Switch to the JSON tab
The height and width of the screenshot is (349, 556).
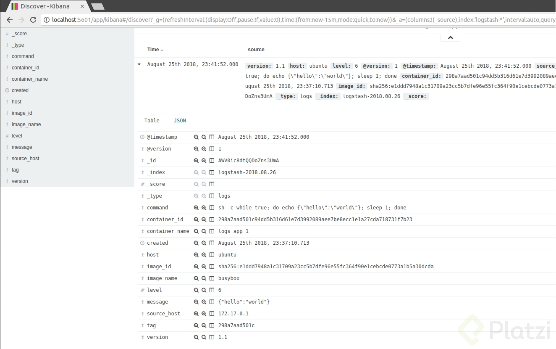pos(180,121)
